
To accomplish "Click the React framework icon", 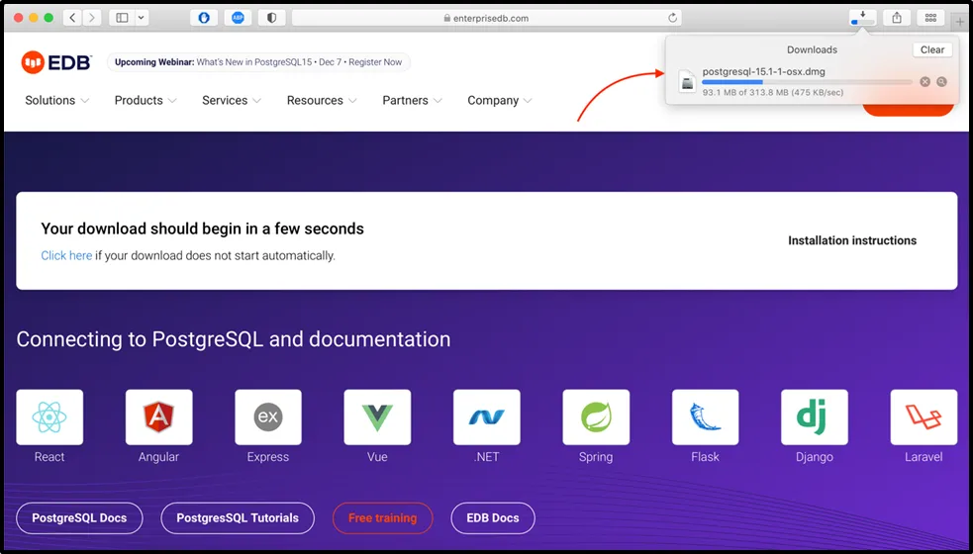I will (x=49, y=417).
